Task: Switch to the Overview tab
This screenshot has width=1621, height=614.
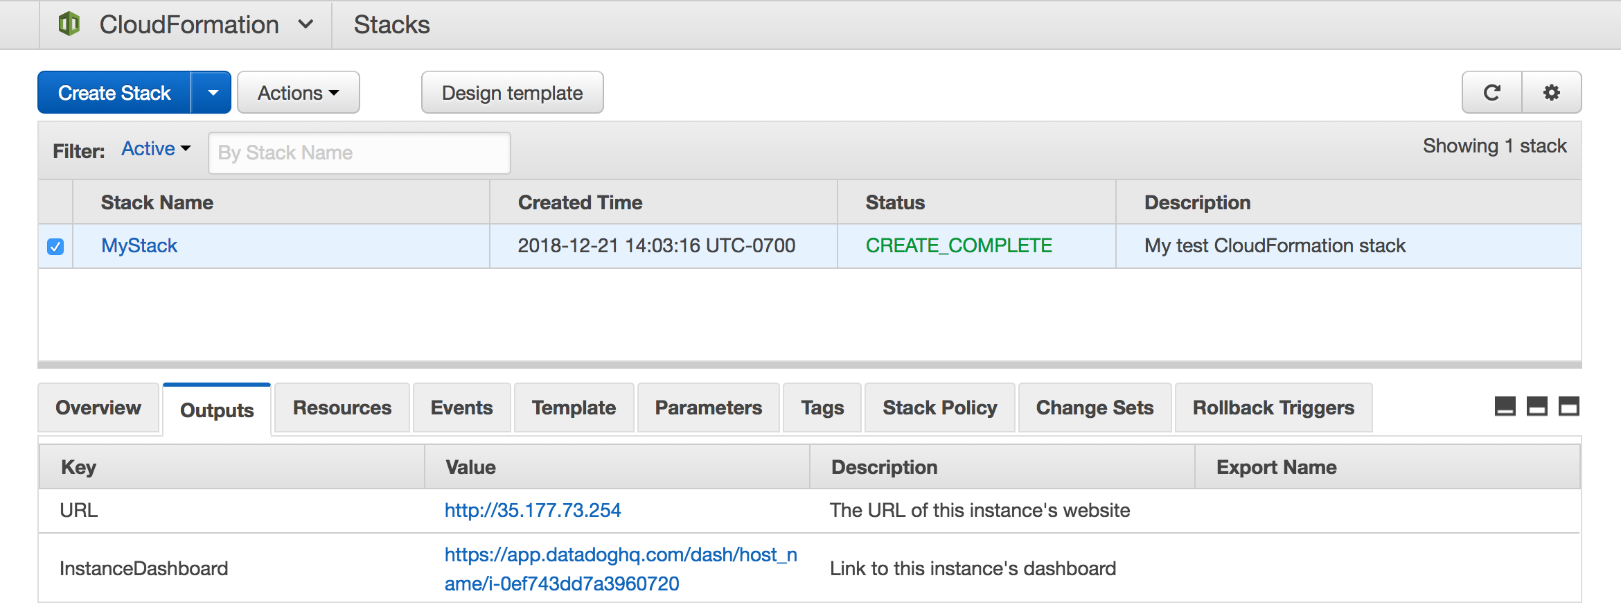Action: 98,407
